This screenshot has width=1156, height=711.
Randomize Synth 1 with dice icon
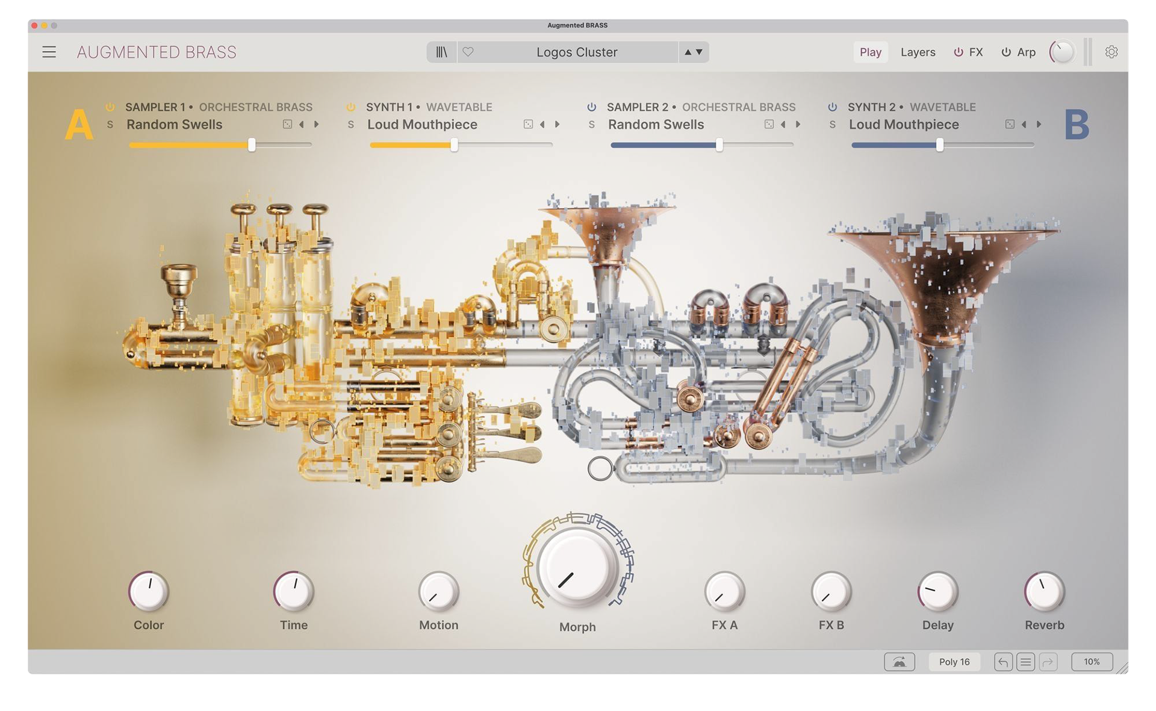pyautogui.click(x=528, y=124)
